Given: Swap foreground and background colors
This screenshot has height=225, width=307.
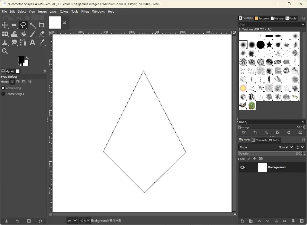Looking at the screenshot, I should point(27,58).
